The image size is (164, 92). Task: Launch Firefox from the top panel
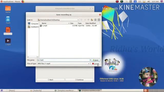23,2
